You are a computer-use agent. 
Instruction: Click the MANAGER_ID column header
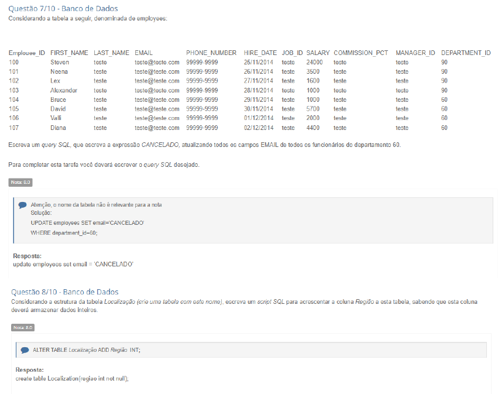tap(415, 53)
